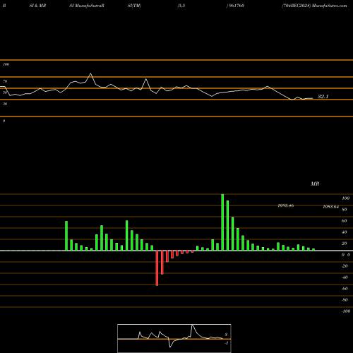
Task: Click the MR axis label 60
Action: point(345,221)
